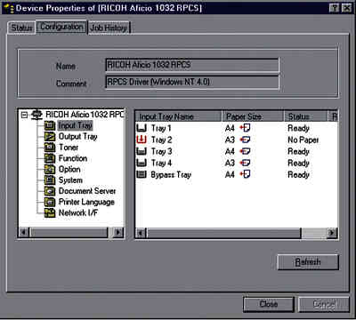Image resolution: width=356 pixels, height=320 pixels.
Task: Click the RICOH Aficio 1032 RPC root label
Action: pos(85,115)
